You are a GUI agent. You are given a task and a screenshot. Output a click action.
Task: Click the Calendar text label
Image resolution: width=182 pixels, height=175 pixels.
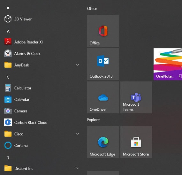[22, 100]
